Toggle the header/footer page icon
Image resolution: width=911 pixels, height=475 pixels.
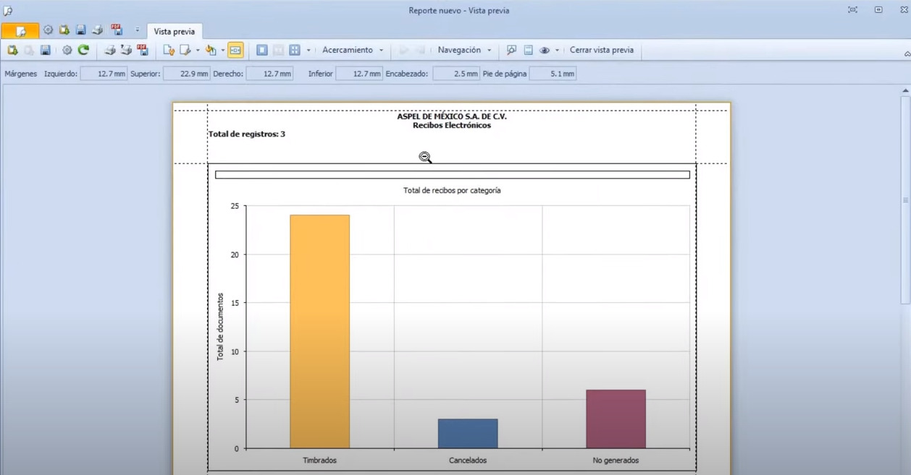(528, 50)
